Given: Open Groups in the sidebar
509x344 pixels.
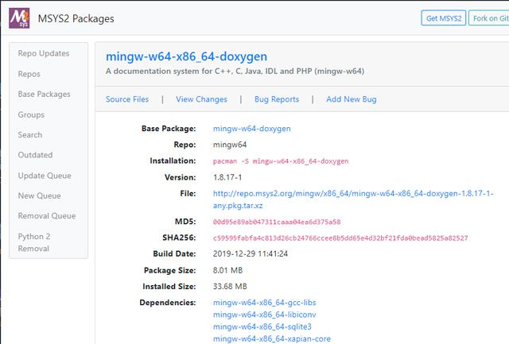Looking at the screenshot, I should tap(31, 114).
